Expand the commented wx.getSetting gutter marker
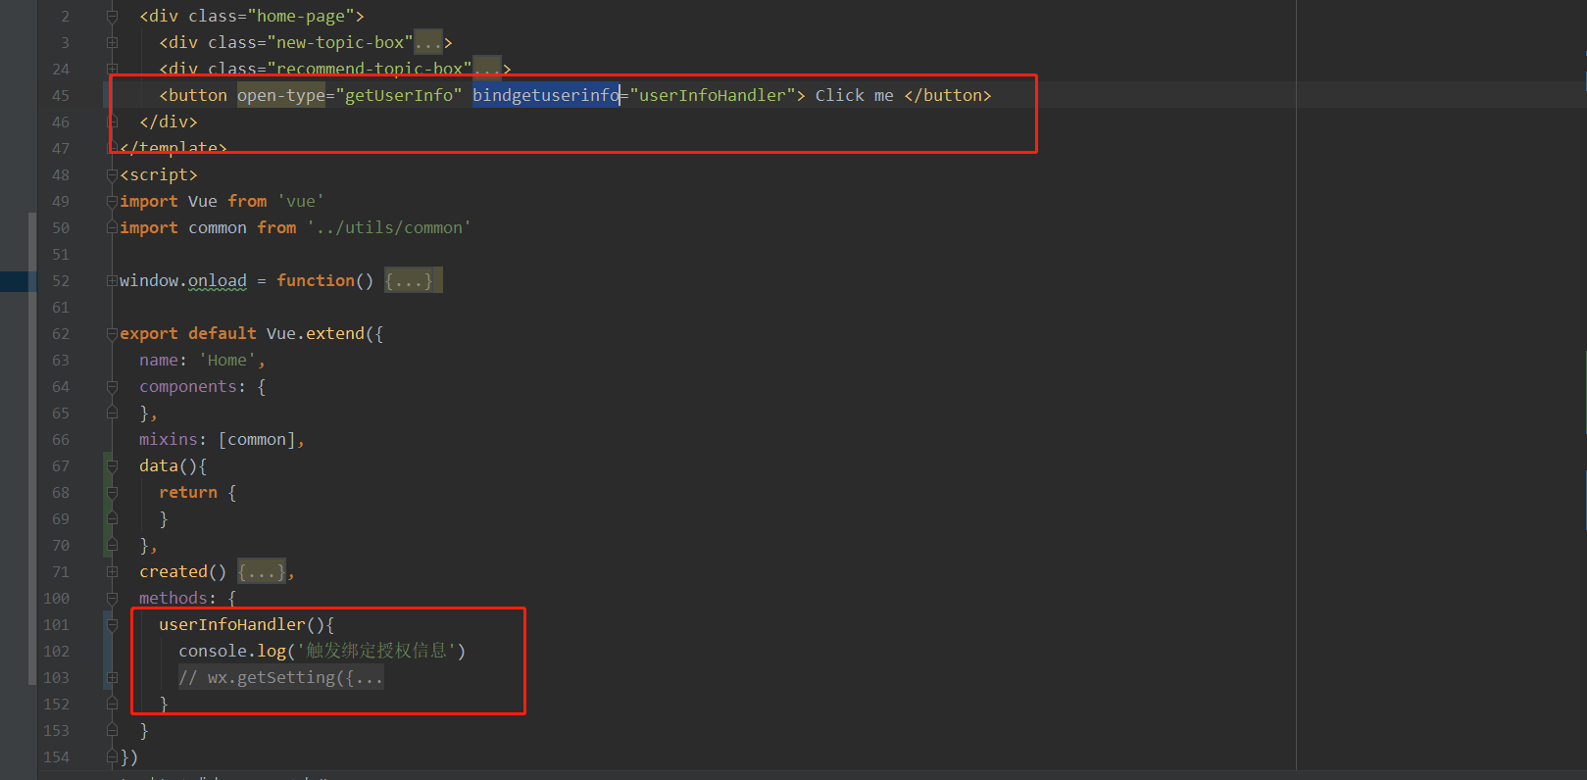 [112, 677]
